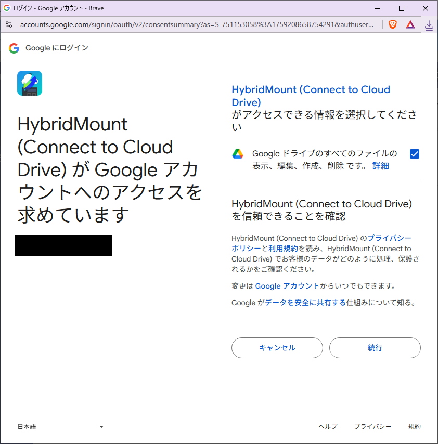
Task: Click the Google favicon in the title bar
Action: point(7,8)
